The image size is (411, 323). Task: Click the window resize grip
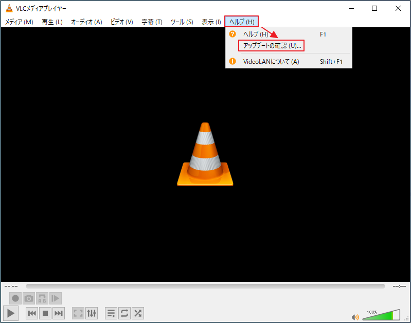pyautogui.click(x=407, y=319)
